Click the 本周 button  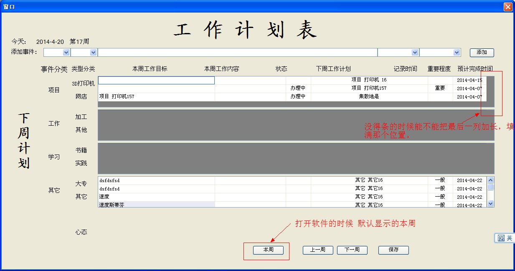(x=268, y=250)
